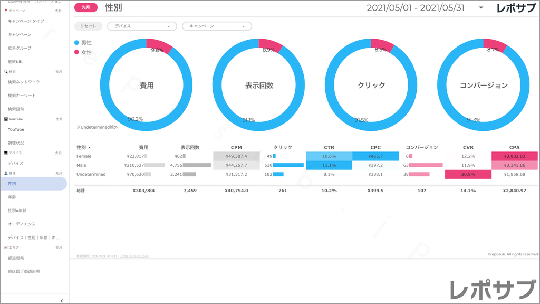Click the search section magnifier icon
540x304 pixels.
coord(5,71)
